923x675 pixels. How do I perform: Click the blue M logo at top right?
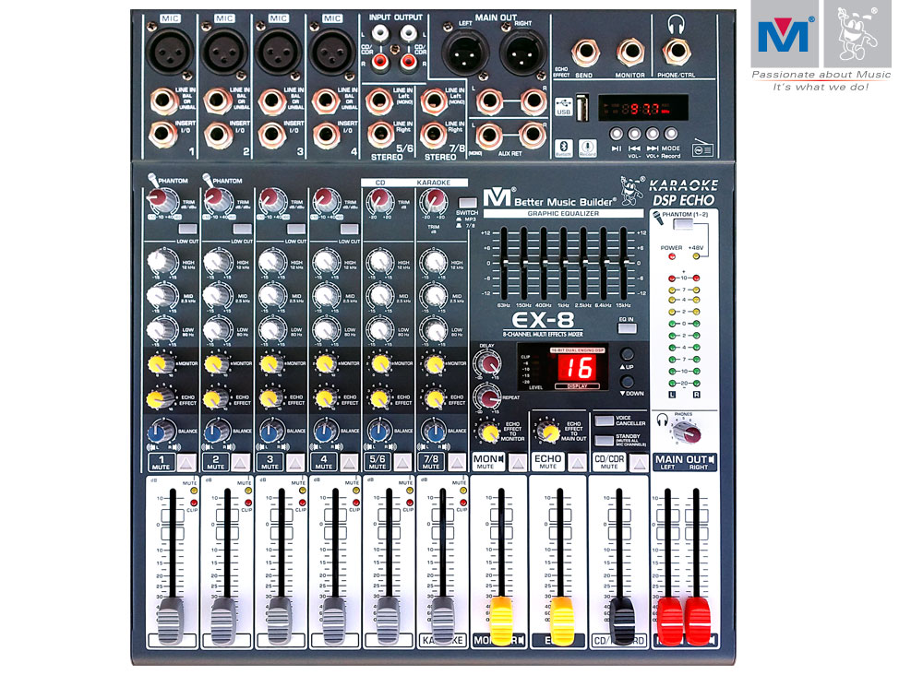[785, 35]
